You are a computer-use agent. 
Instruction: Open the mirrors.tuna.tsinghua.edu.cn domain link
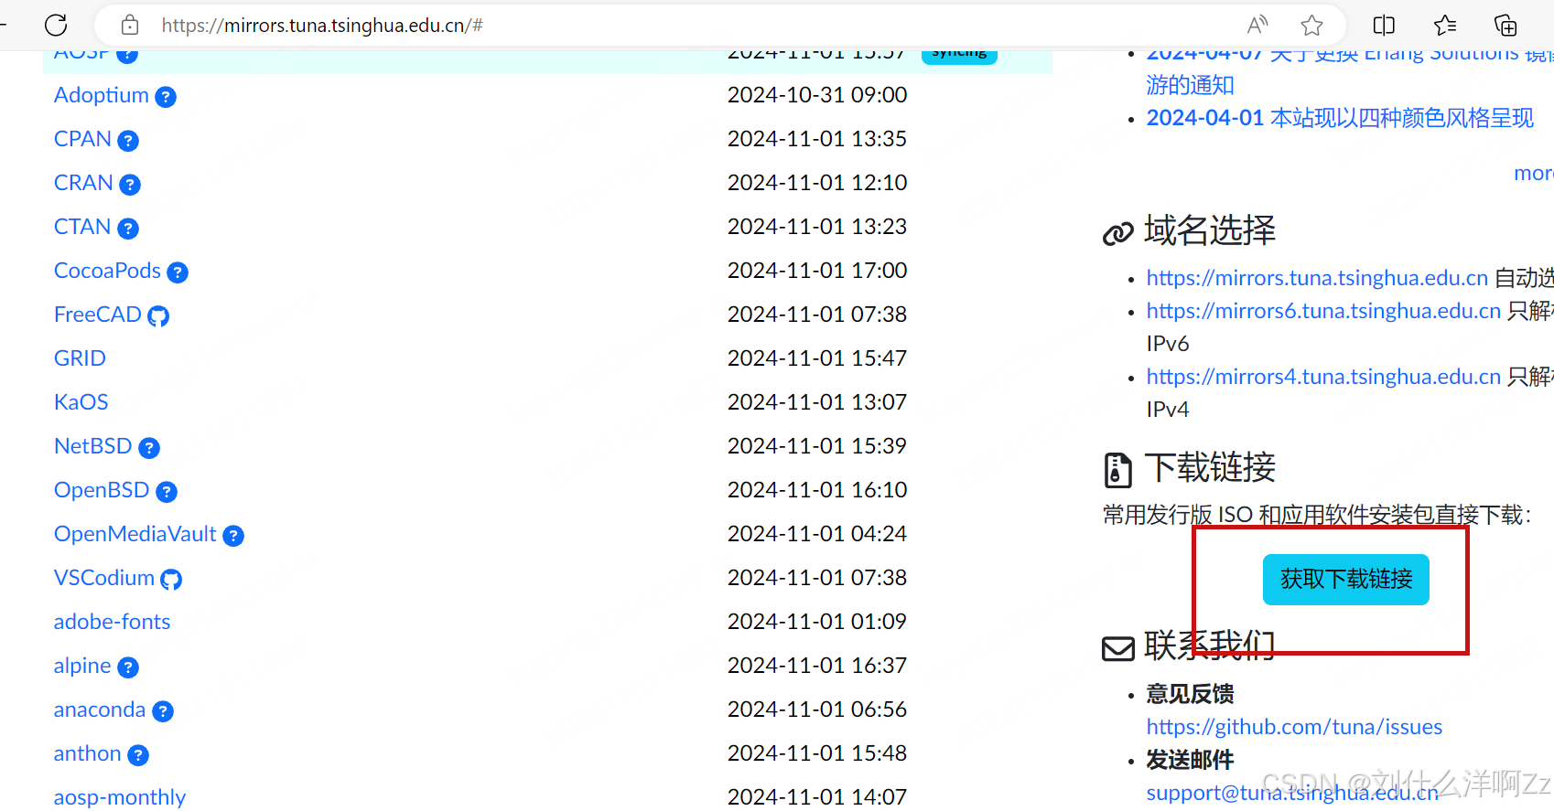(x=1317, y=278)
